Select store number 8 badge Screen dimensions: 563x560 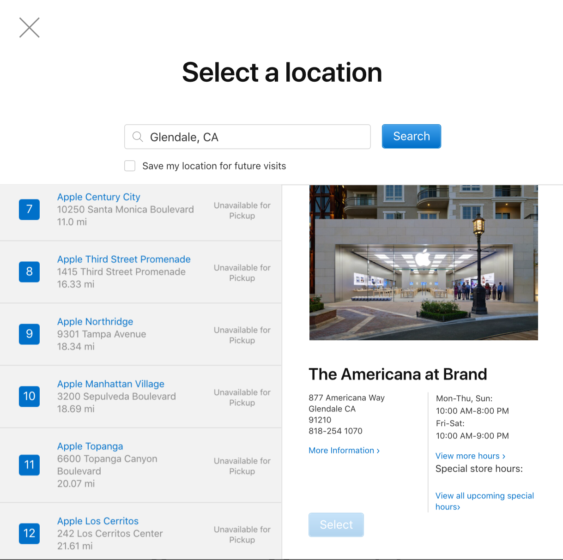[x=29, y=271]
